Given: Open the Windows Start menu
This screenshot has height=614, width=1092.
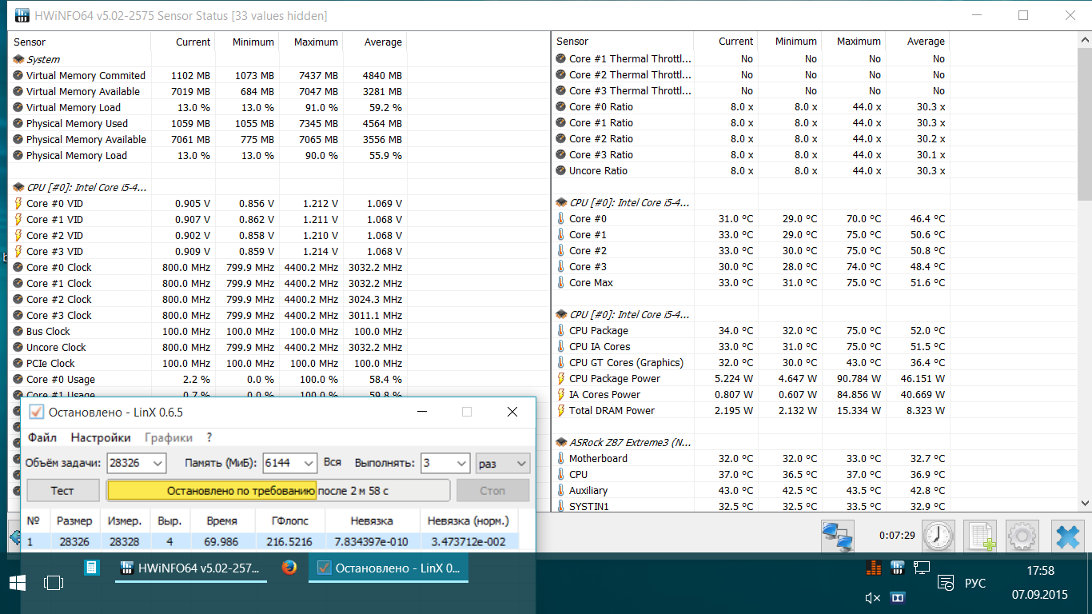Looking at the screenshot, I should [x=16, y=583].
